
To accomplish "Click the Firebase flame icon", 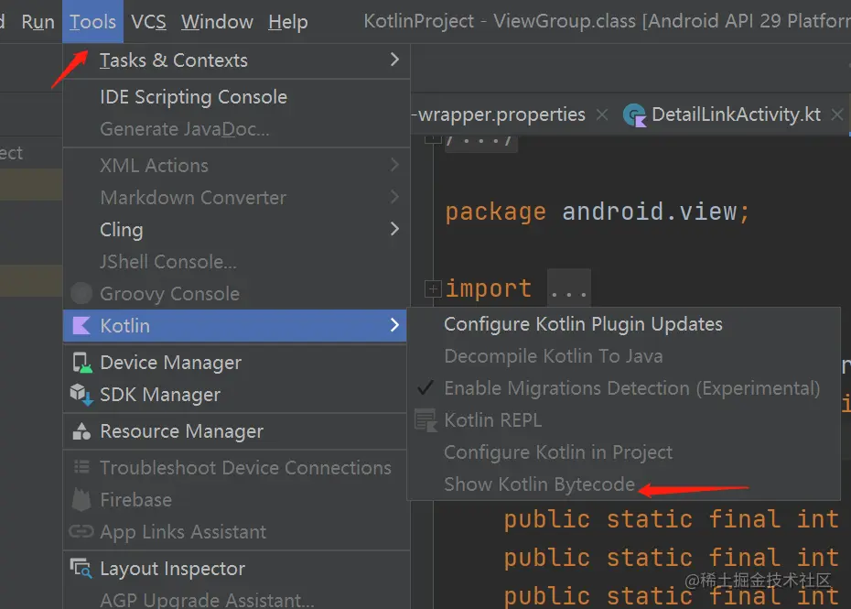I will point(82,500).
